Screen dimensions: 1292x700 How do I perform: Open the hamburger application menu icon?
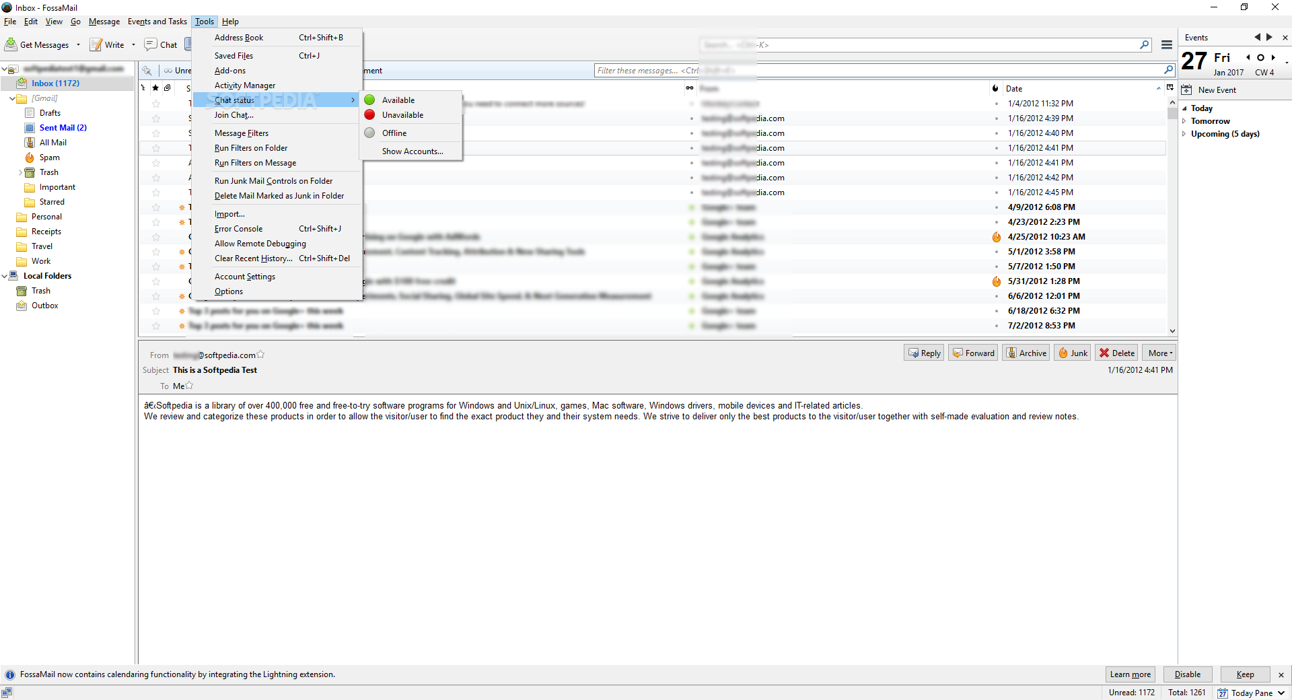click(1167, 44)
